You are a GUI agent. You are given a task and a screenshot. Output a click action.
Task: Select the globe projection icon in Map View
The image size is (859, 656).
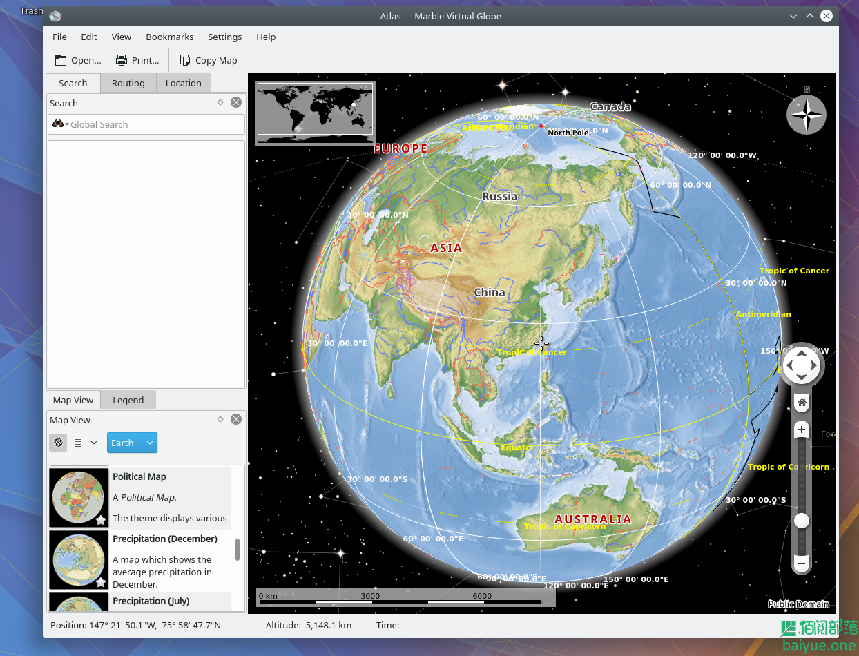pos(58,443)
